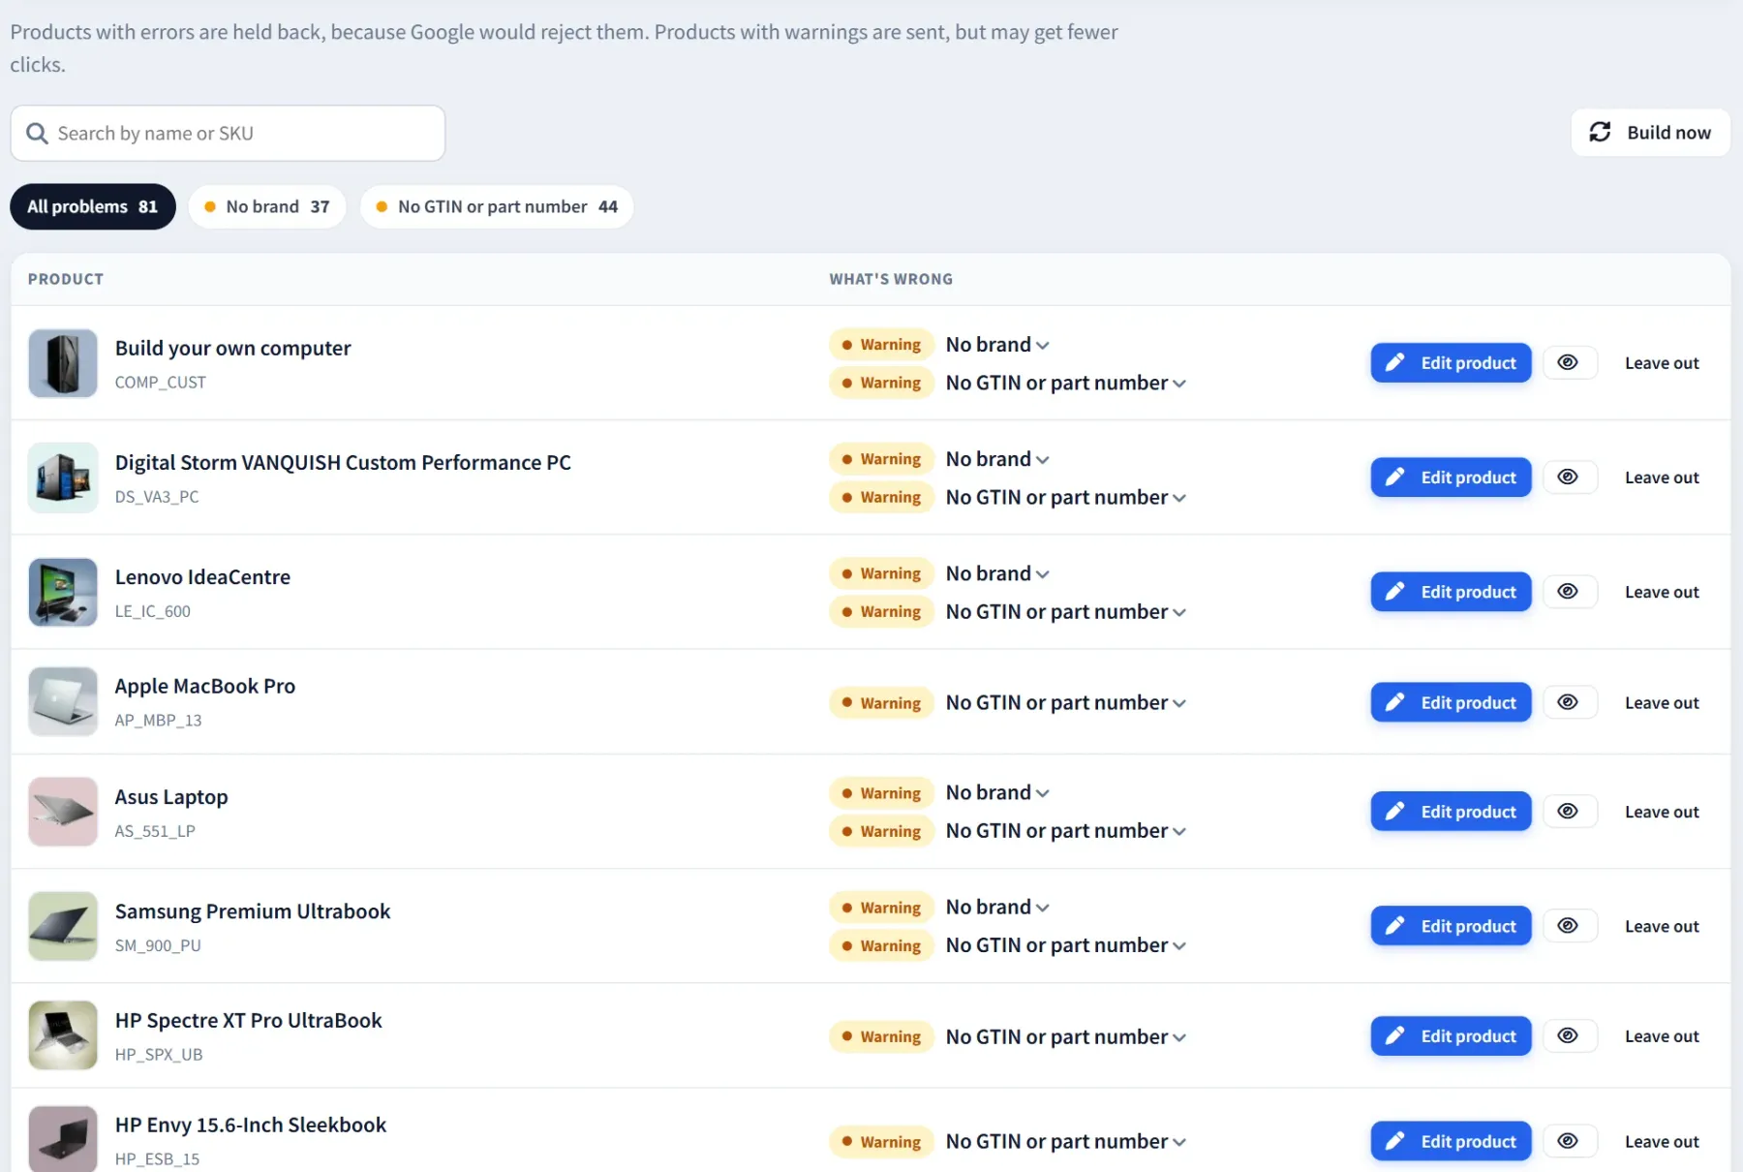
Task: Expand No GTIN warning for Lenovo IdeaCentre
Action: coord(1066,611)
